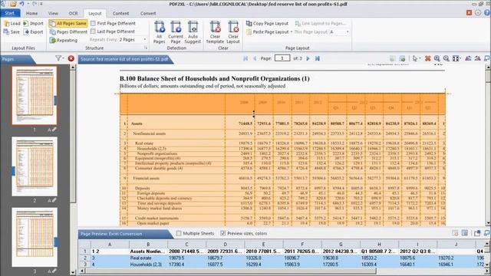The height and width of the screenshot is (276, 491).
Task: Click the Import layout button
Action: point(33,24)
